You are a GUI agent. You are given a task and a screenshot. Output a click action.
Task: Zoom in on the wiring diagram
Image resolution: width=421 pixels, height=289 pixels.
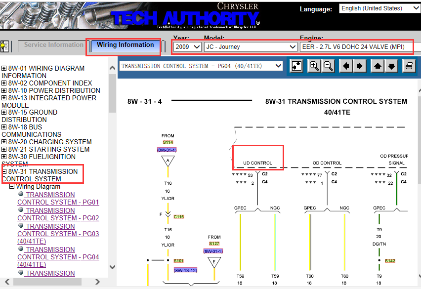point(314,66)
